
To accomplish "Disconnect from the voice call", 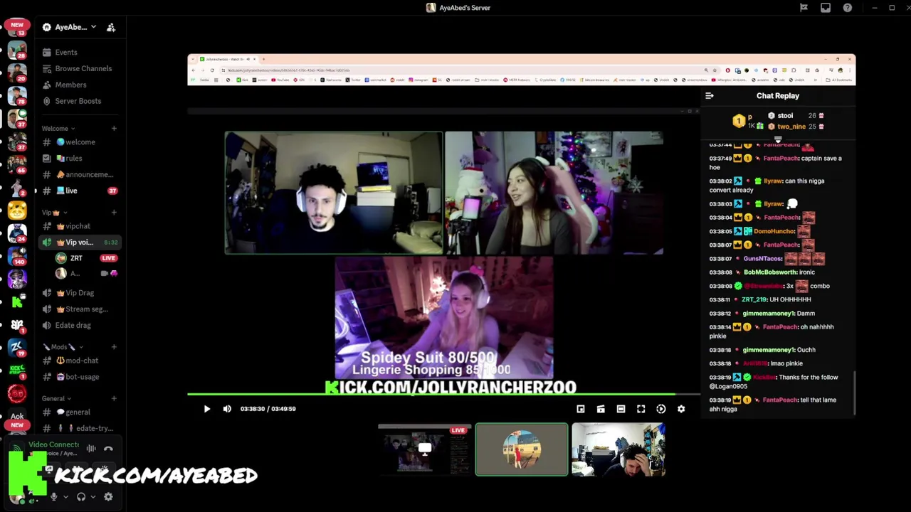I will (x=108, y=448).
